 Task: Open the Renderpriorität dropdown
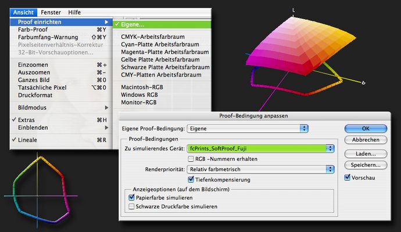[262, 169]
